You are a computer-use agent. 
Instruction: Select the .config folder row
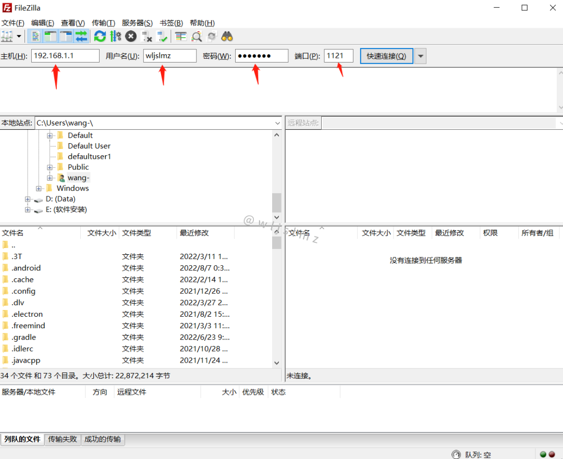tap(136, 291)
